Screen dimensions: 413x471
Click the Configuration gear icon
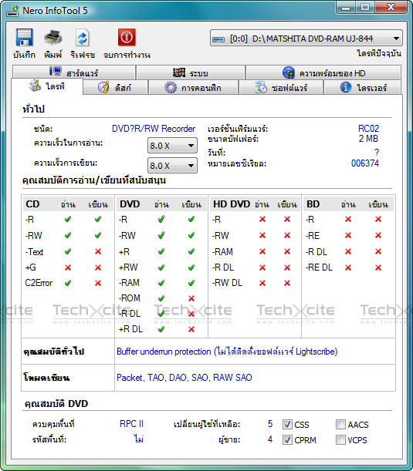click(x=171, y=87)
